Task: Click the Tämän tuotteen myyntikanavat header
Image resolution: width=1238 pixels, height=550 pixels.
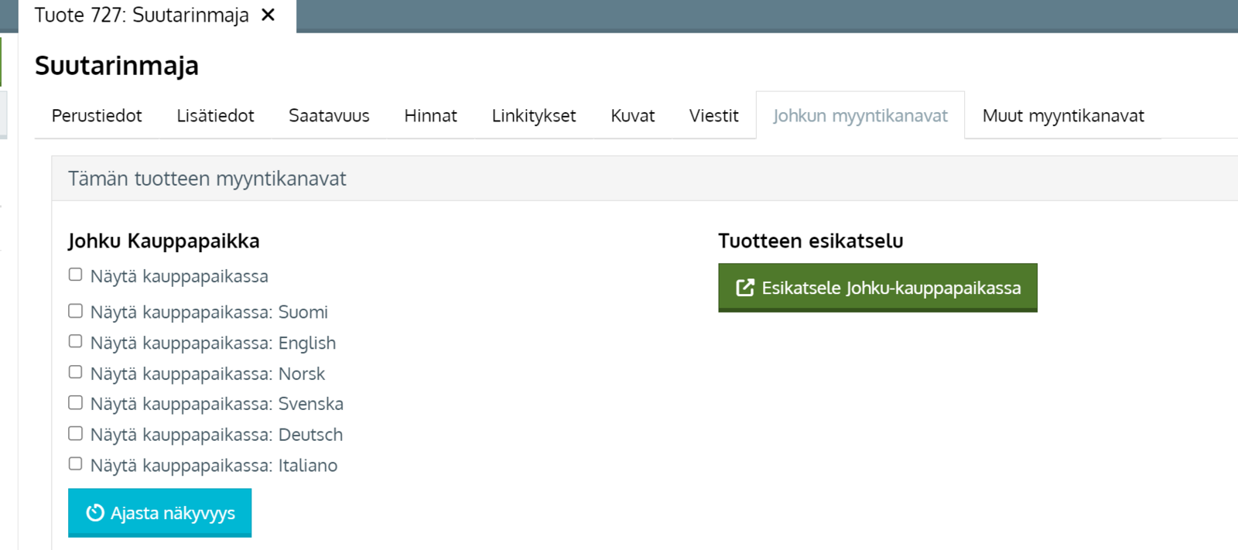Action: point(645,179)
